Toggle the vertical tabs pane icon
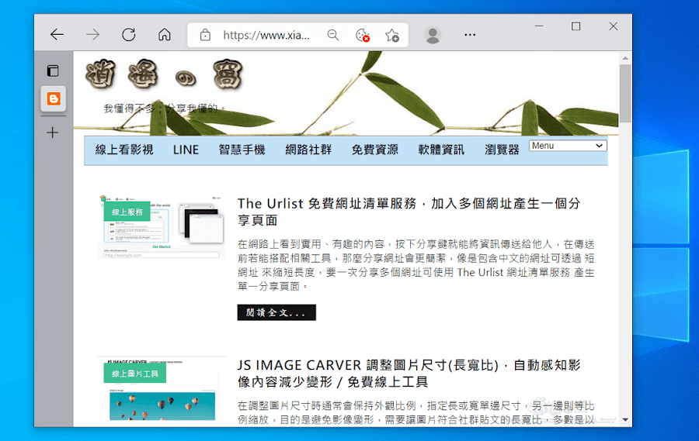 (53, 71)
